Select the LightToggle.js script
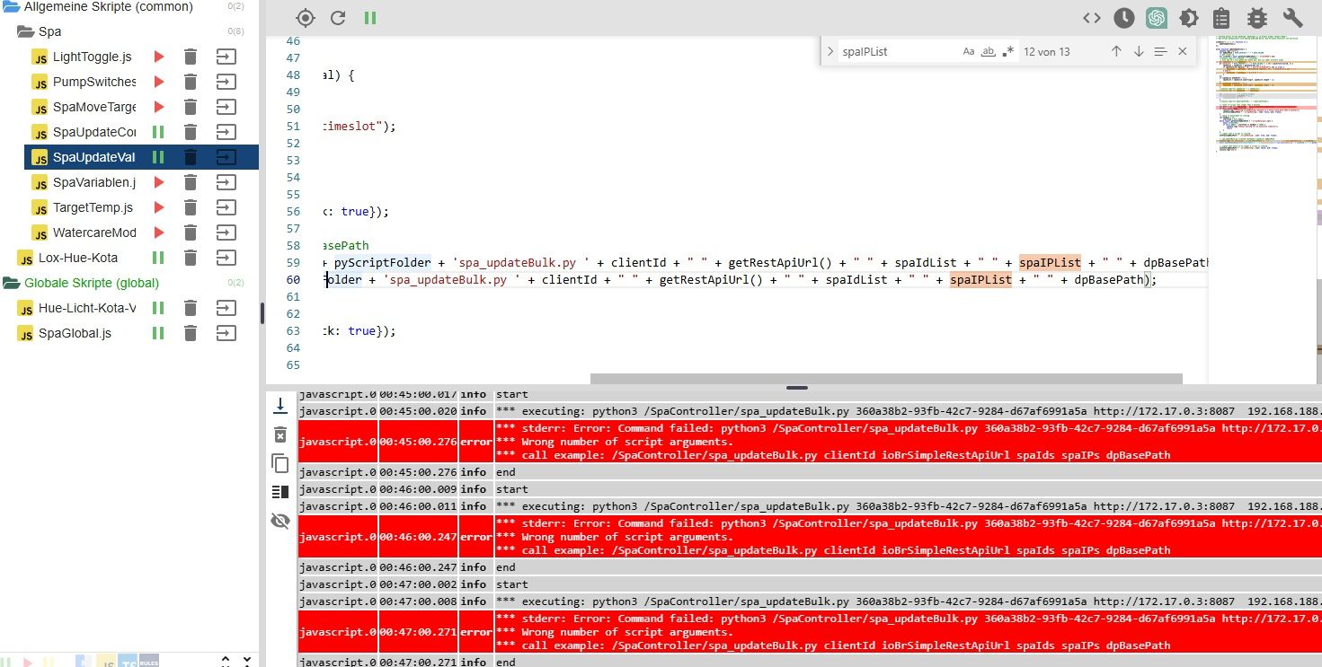 pos(92,57)
